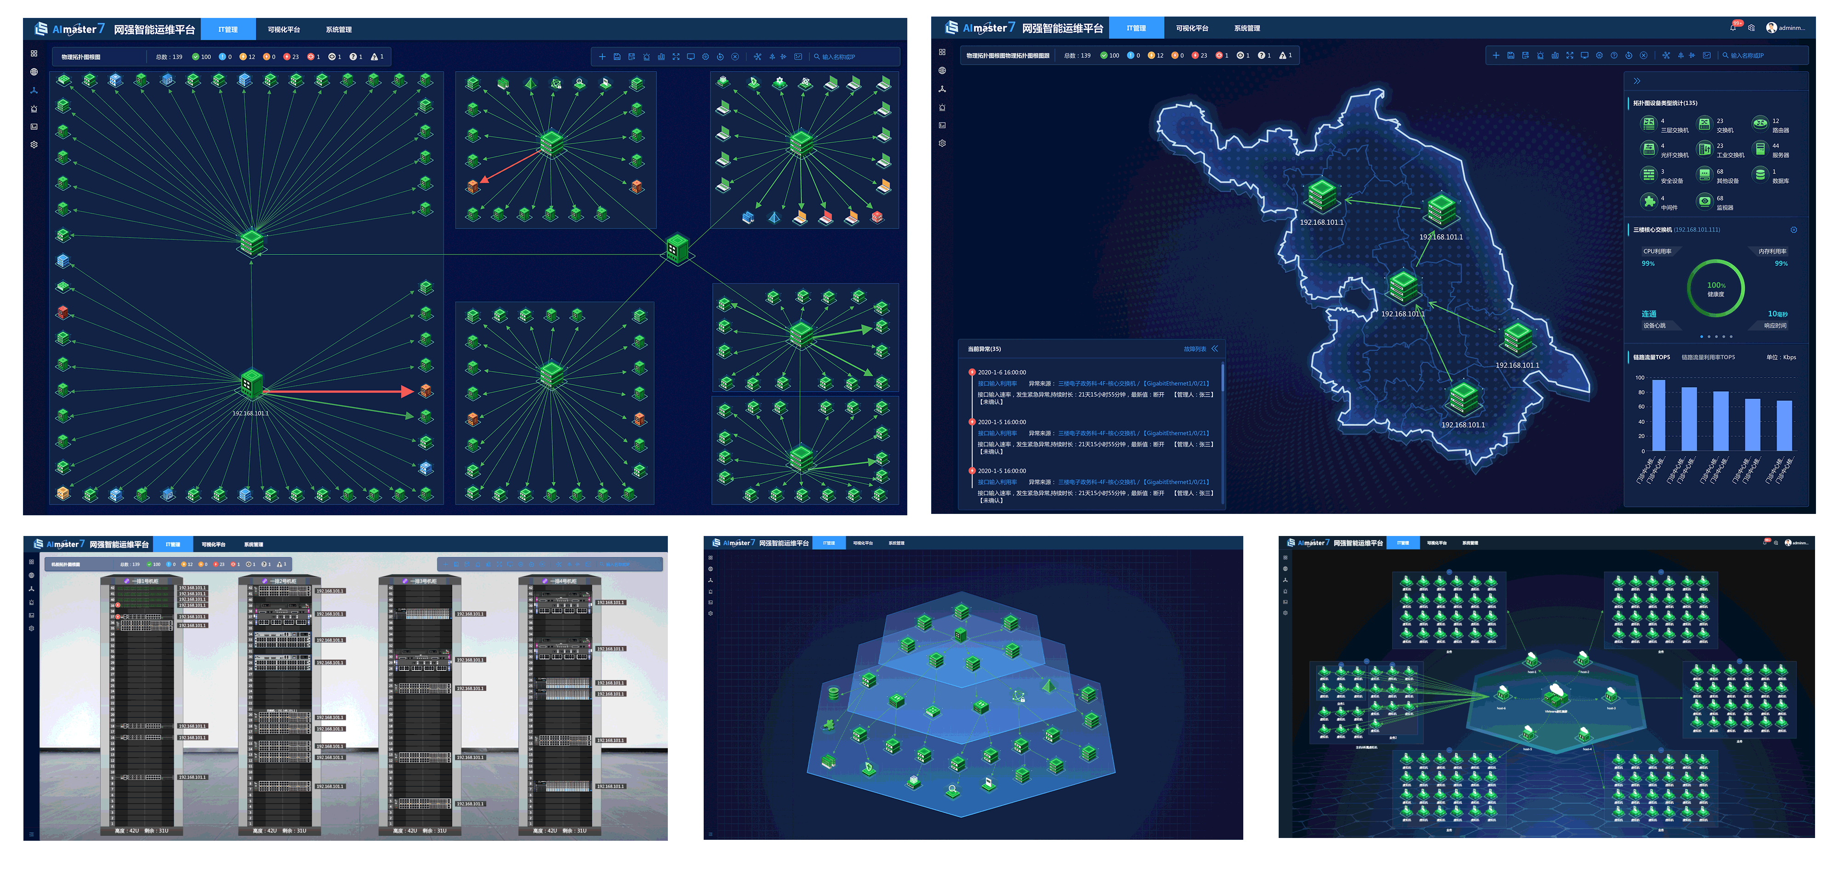Open 故障列表 link in anomaly panel

[x=1195, y=349]
